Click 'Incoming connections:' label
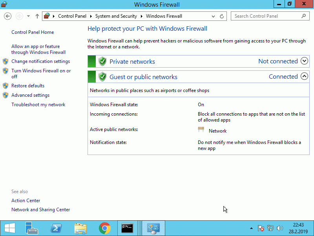Viewport: 314px width, 236px height. (x=114, y=114)
